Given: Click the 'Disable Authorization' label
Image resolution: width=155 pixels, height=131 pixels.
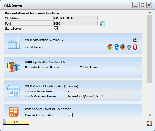Looking at the screenshot, I should (40, 115).
